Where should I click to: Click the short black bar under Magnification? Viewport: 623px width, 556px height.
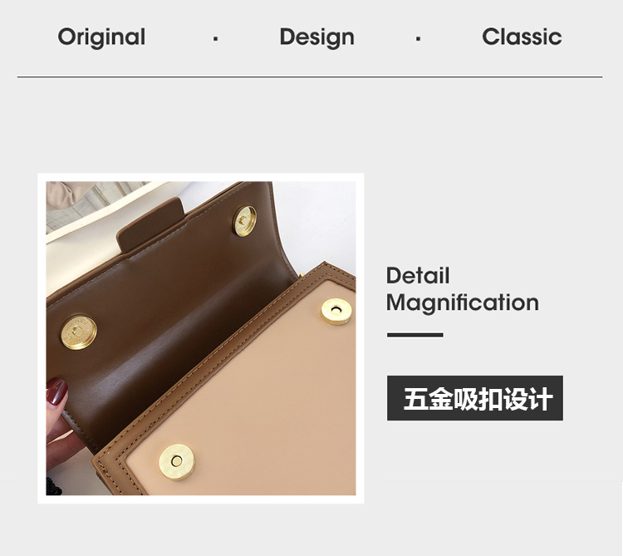pos(415,335)
